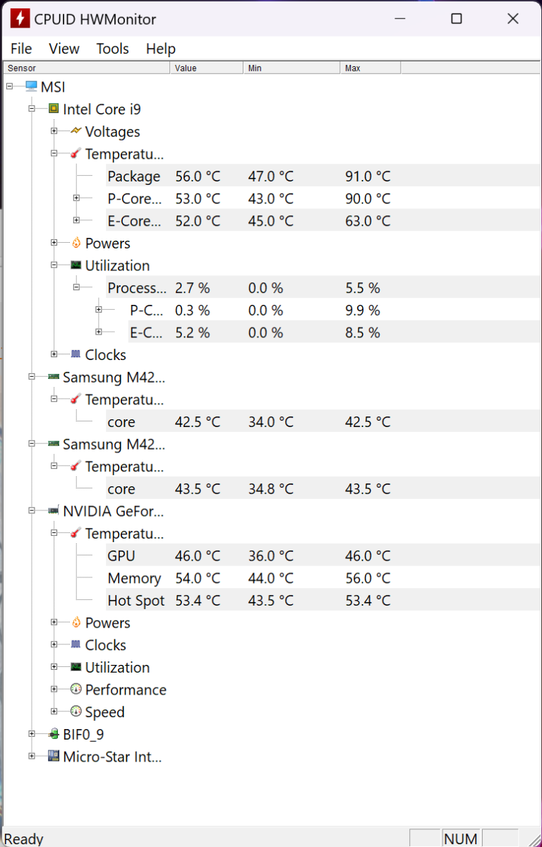
Task: Expand the P-Core temperatures row
Action: (x=77, y=198)
